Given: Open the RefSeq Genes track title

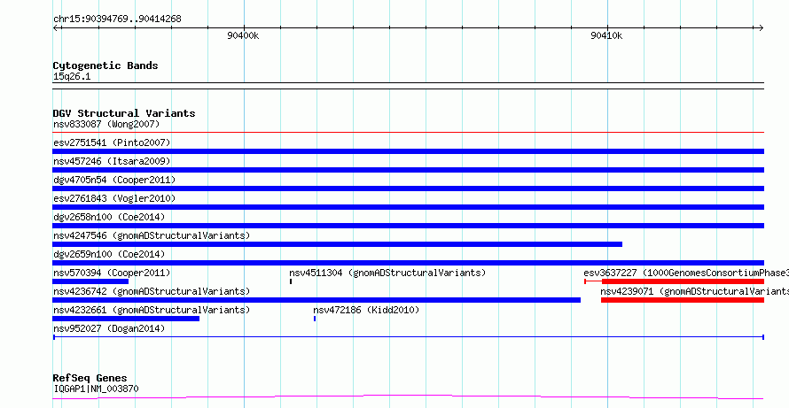Looking at the screenshot, I should (90, 378).
